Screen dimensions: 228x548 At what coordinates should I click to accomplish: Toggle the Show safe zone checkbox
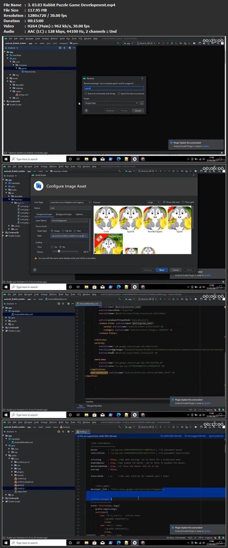pos(164,202)
